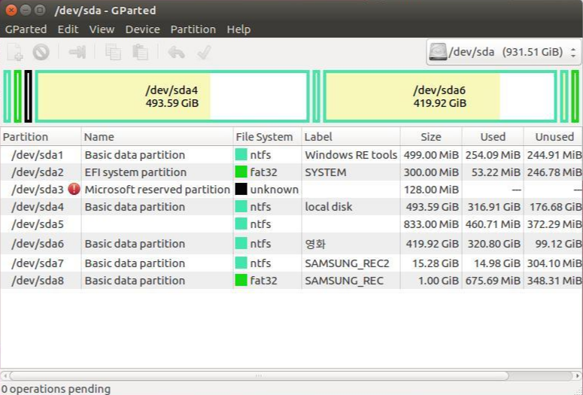This screenshot has width=583, height=395.
Task: Select the /dev/sda6 row in the table
Action: click(x=291, y=244)
